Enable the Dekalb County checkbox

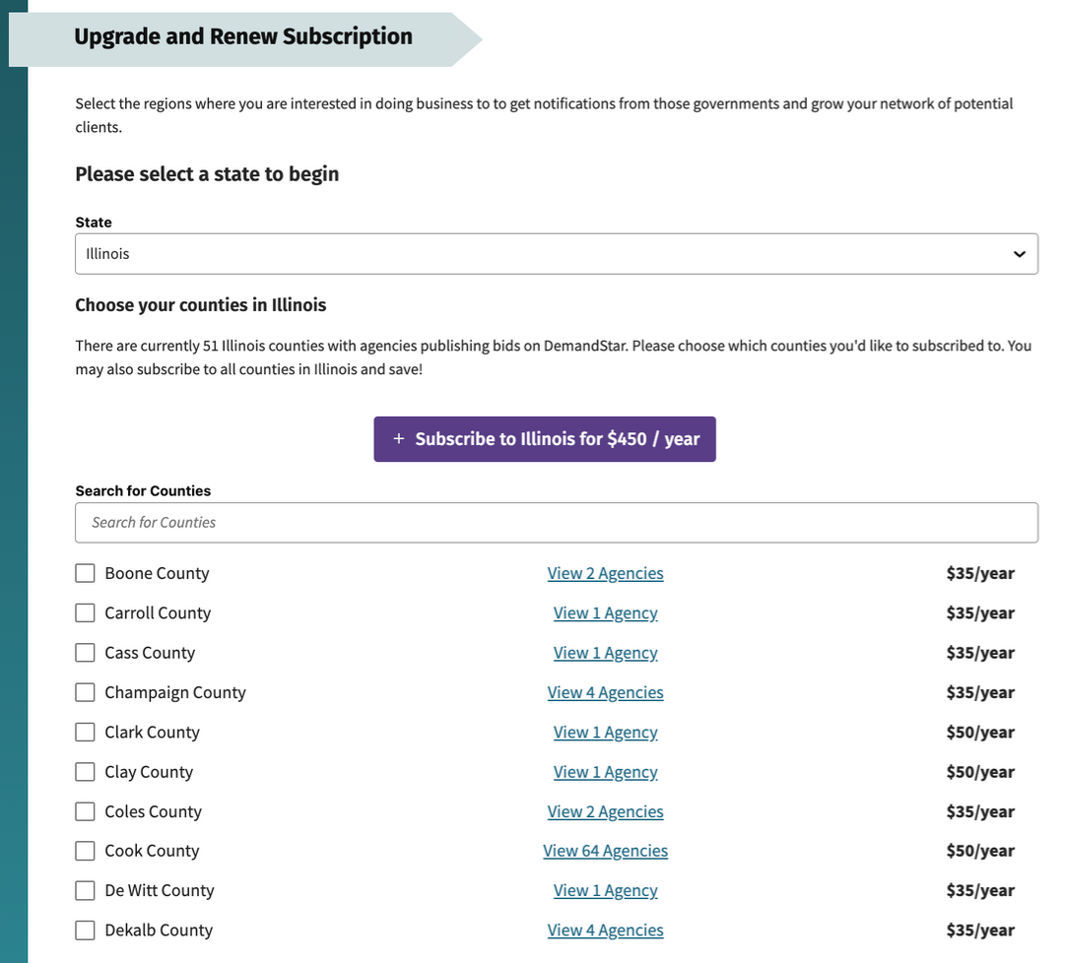coord(85,929)
